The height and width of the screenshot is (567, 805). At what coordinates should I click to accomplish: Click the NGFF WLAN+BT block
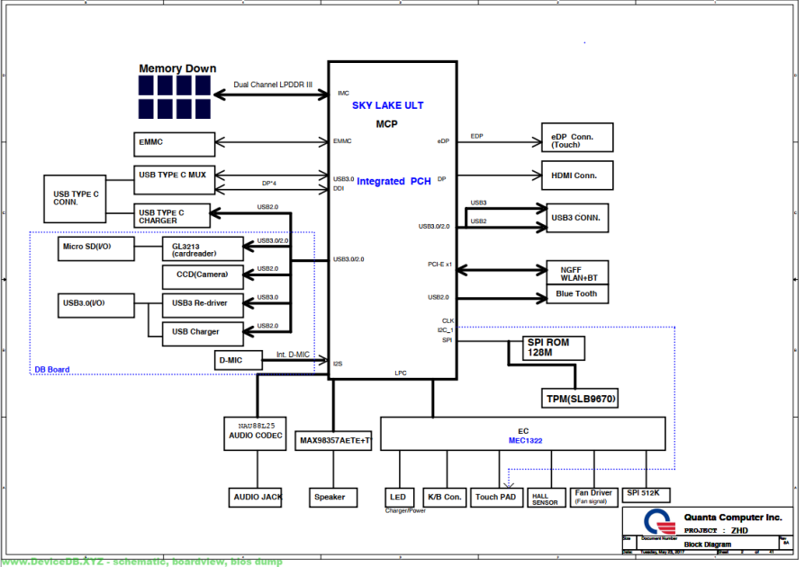point(577,273)
